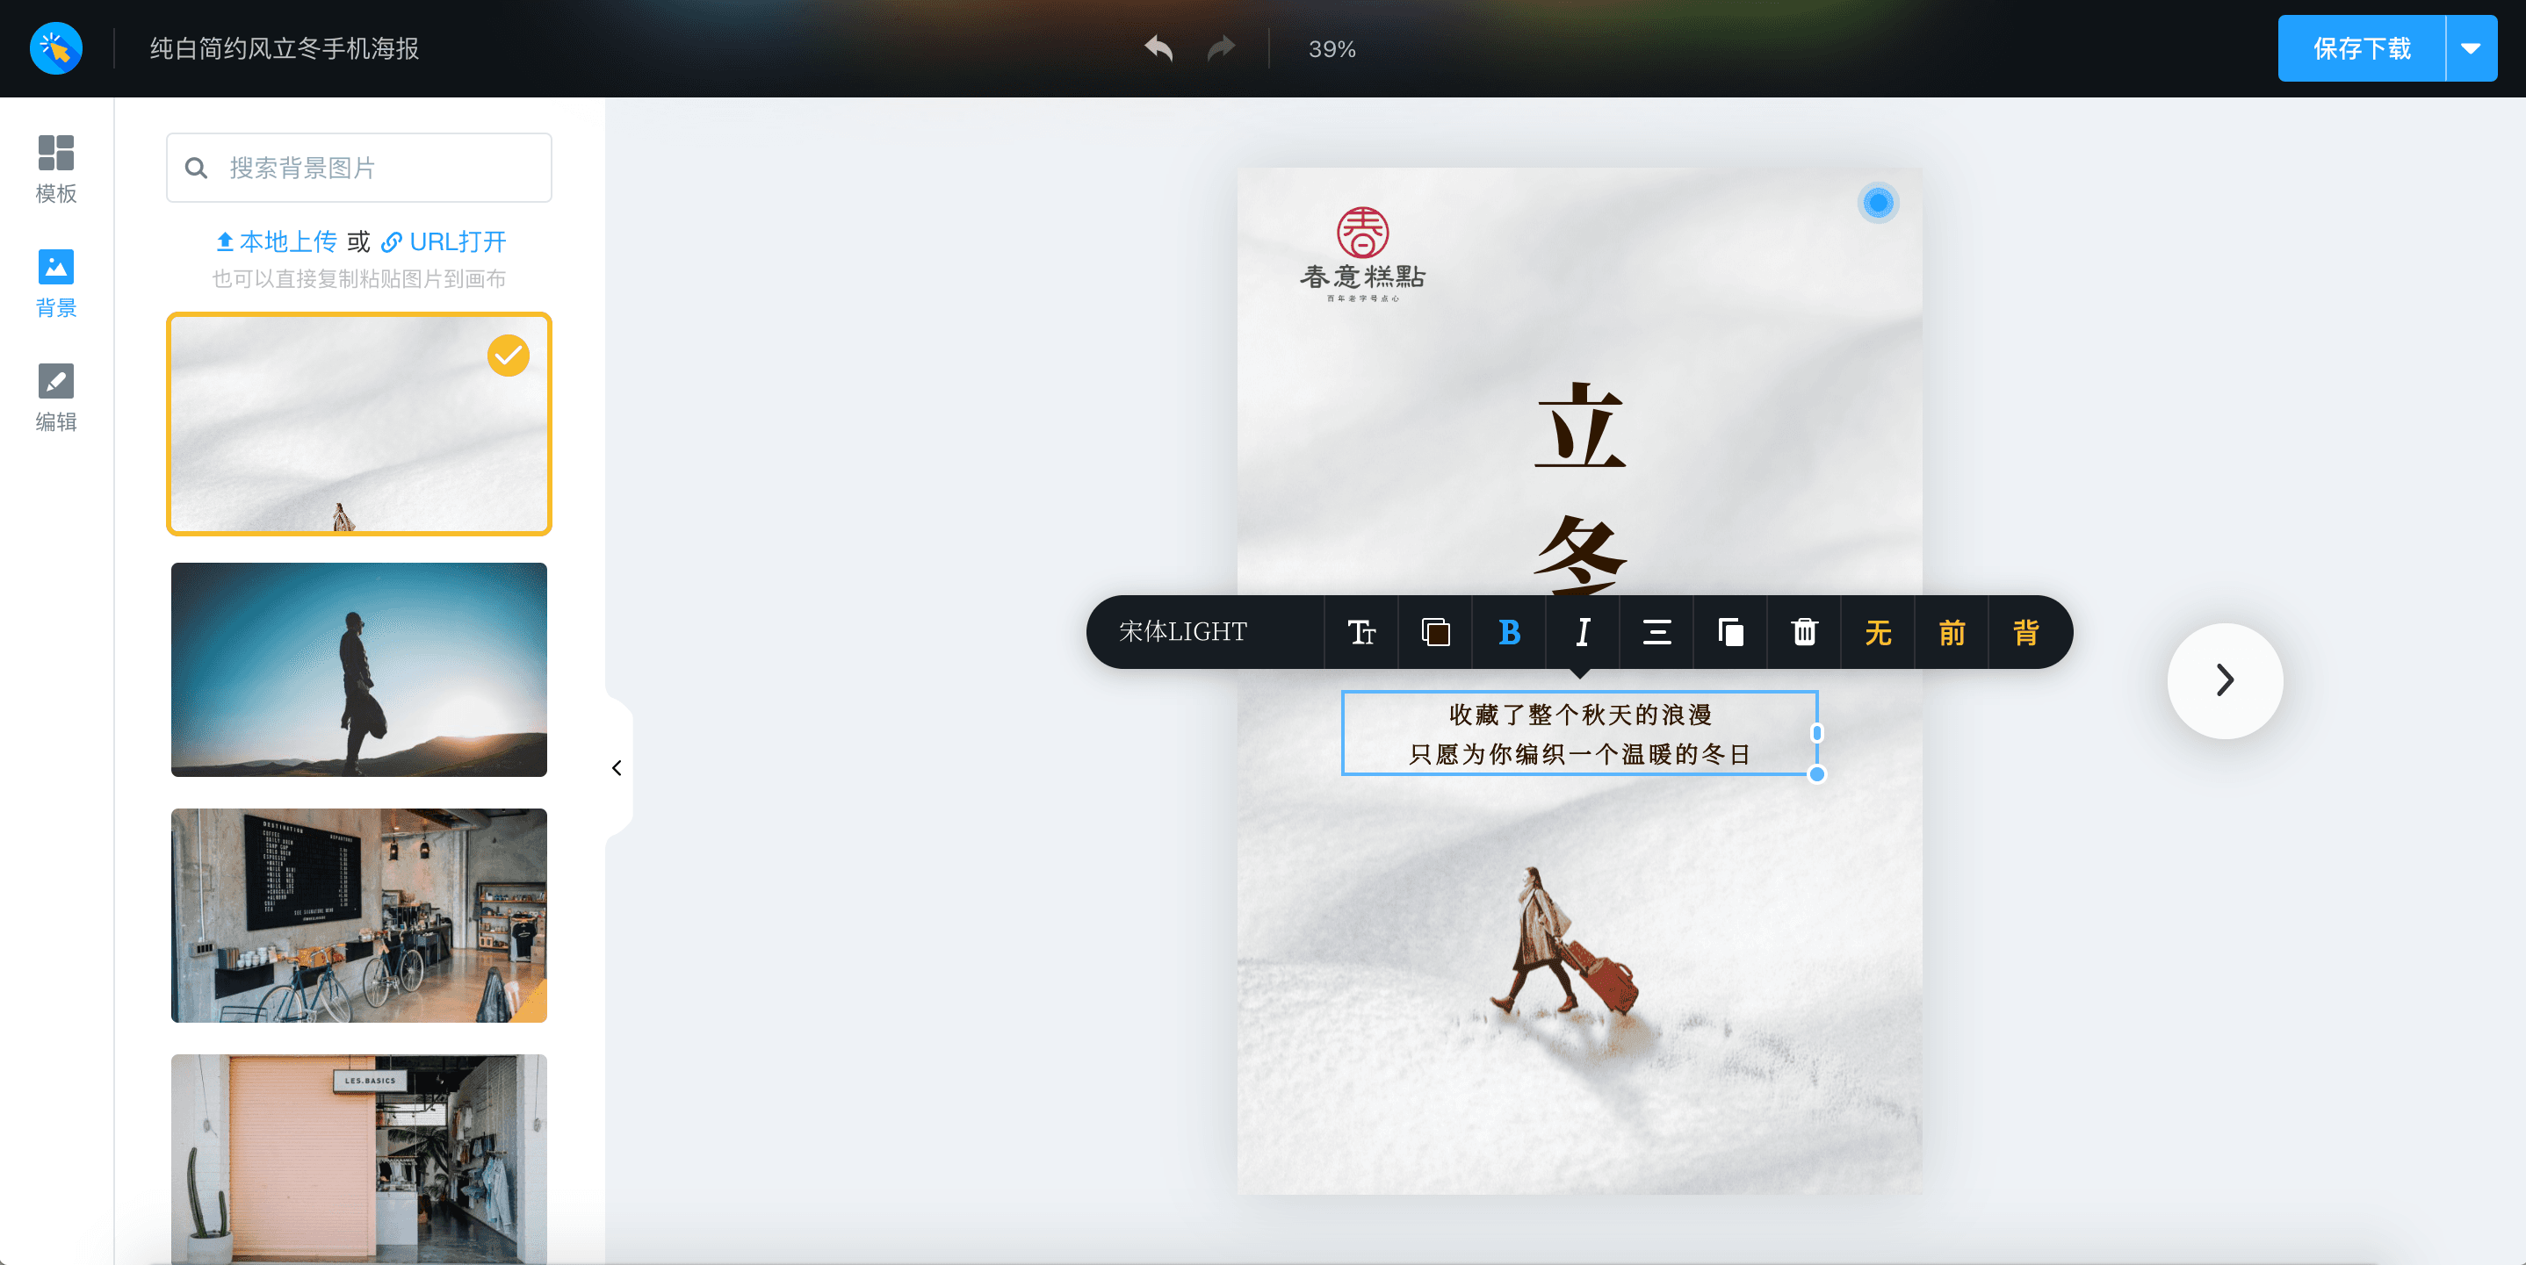
Task: Click the undo arrow icon
Action: point(1158,48)
